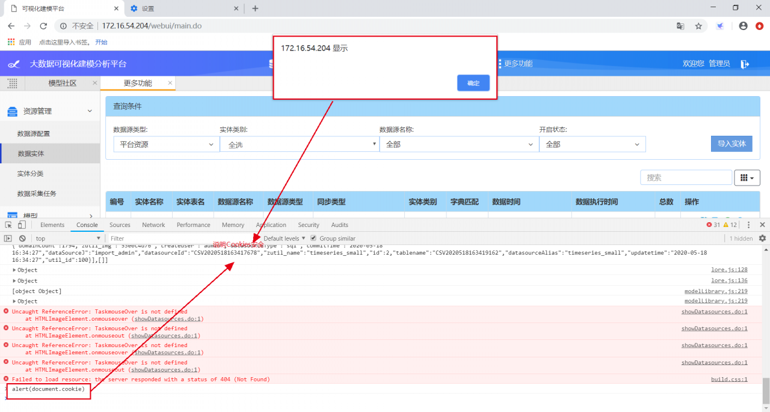This screenshot has height=412, width=770.
Task: Click 确定 in the alert dialog
Action: (473, 83)
